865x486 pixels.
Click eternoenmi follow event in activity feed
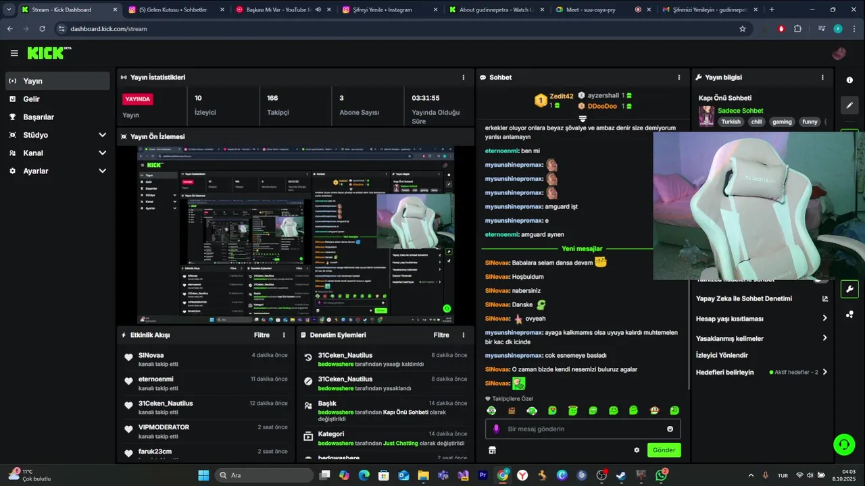(206, 383)
